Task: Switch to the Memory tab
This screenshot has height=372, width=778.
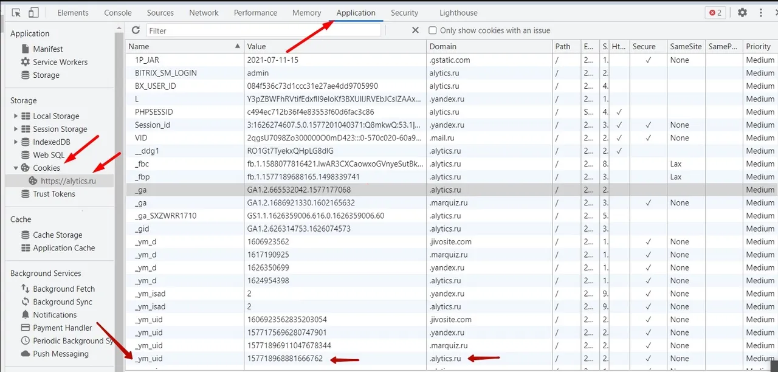Action: pyautogui.click(x=306, y=12)
